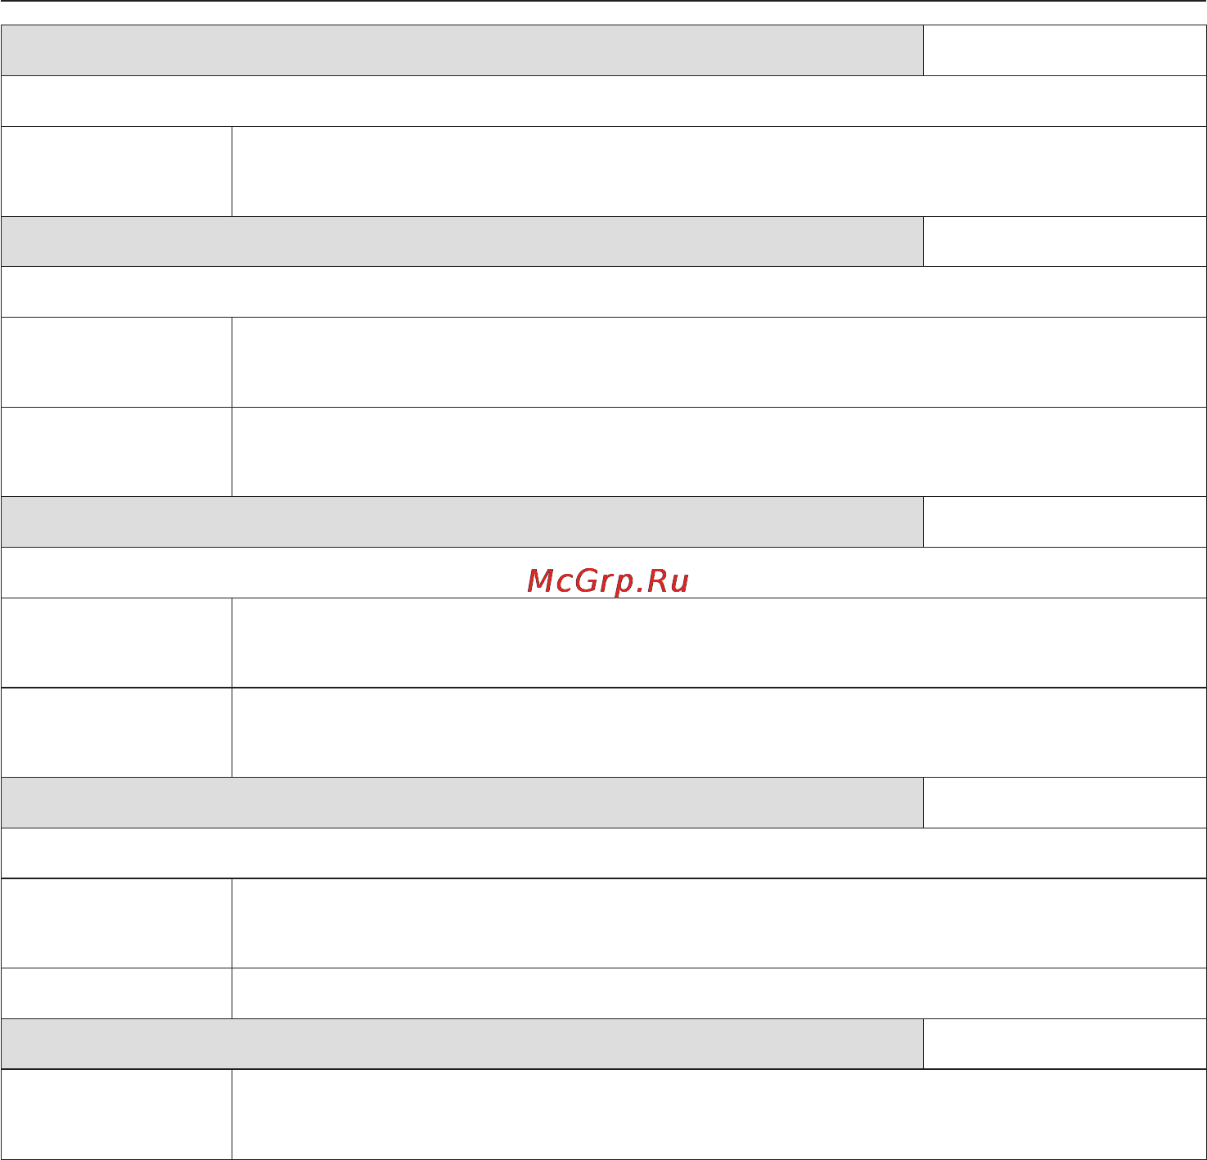Select the fourth gray header bar

point(462,802)
